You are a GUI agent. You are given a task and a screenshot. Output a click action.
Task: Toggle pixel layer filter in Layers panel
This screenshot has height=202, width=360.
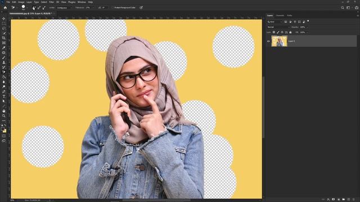tap(286, 22)
